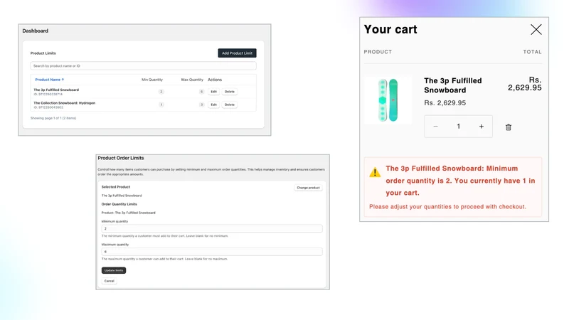Click the Min Quantity column header

152,80
